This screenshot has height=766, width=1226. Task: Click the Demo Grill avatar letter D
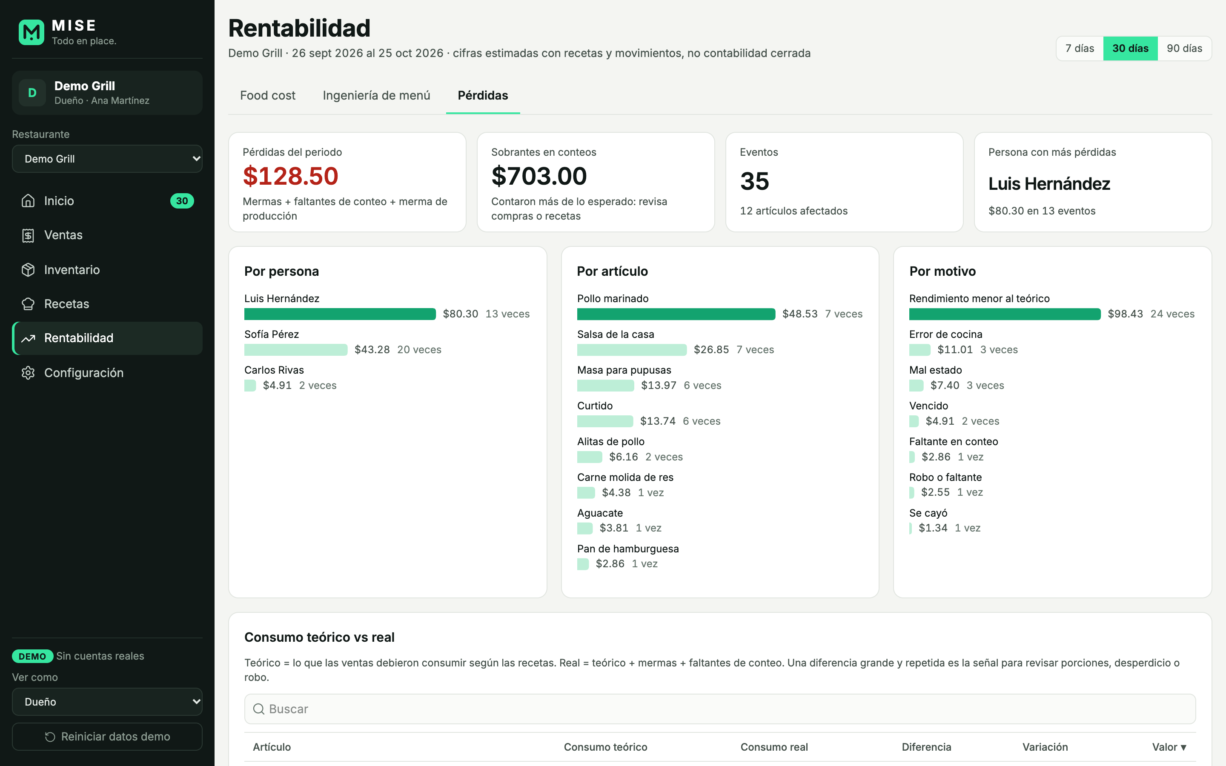coord(32,93)
